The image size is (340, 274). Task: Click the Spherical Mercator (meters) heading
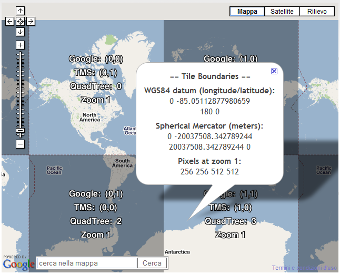[209, 126]
